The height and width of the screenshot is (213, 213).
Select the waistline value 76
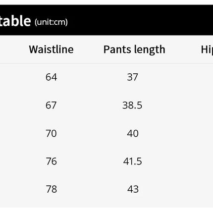coord(52,161)
